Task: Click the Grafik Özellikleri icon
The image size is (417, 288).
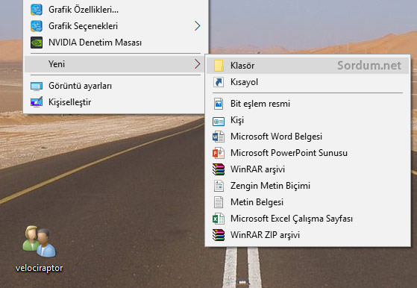Action: (37, 10)
